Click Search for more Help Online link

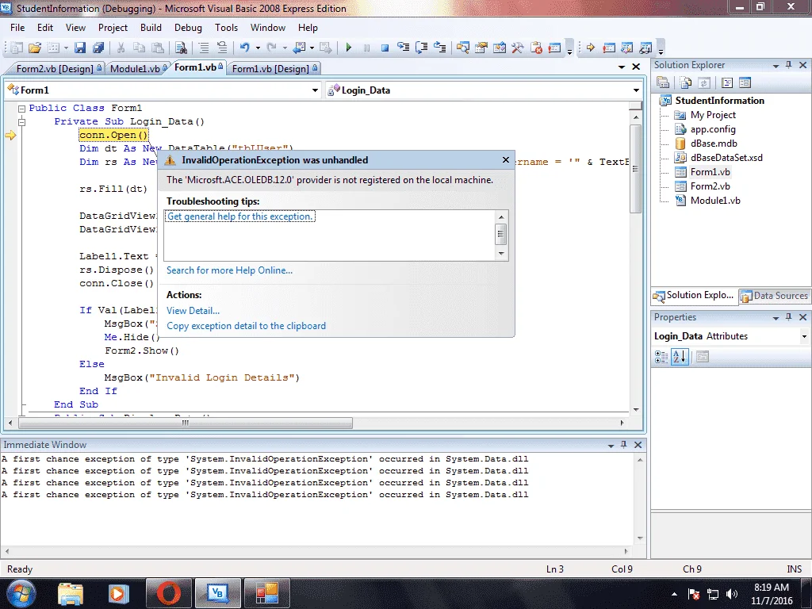[229, 270]
